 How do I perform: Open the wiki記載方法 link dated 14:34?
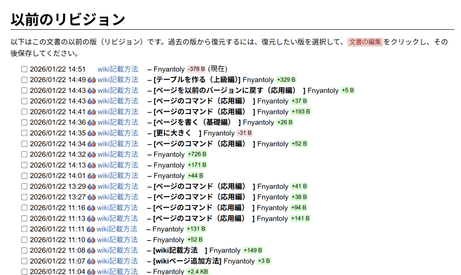pos(118,144)
